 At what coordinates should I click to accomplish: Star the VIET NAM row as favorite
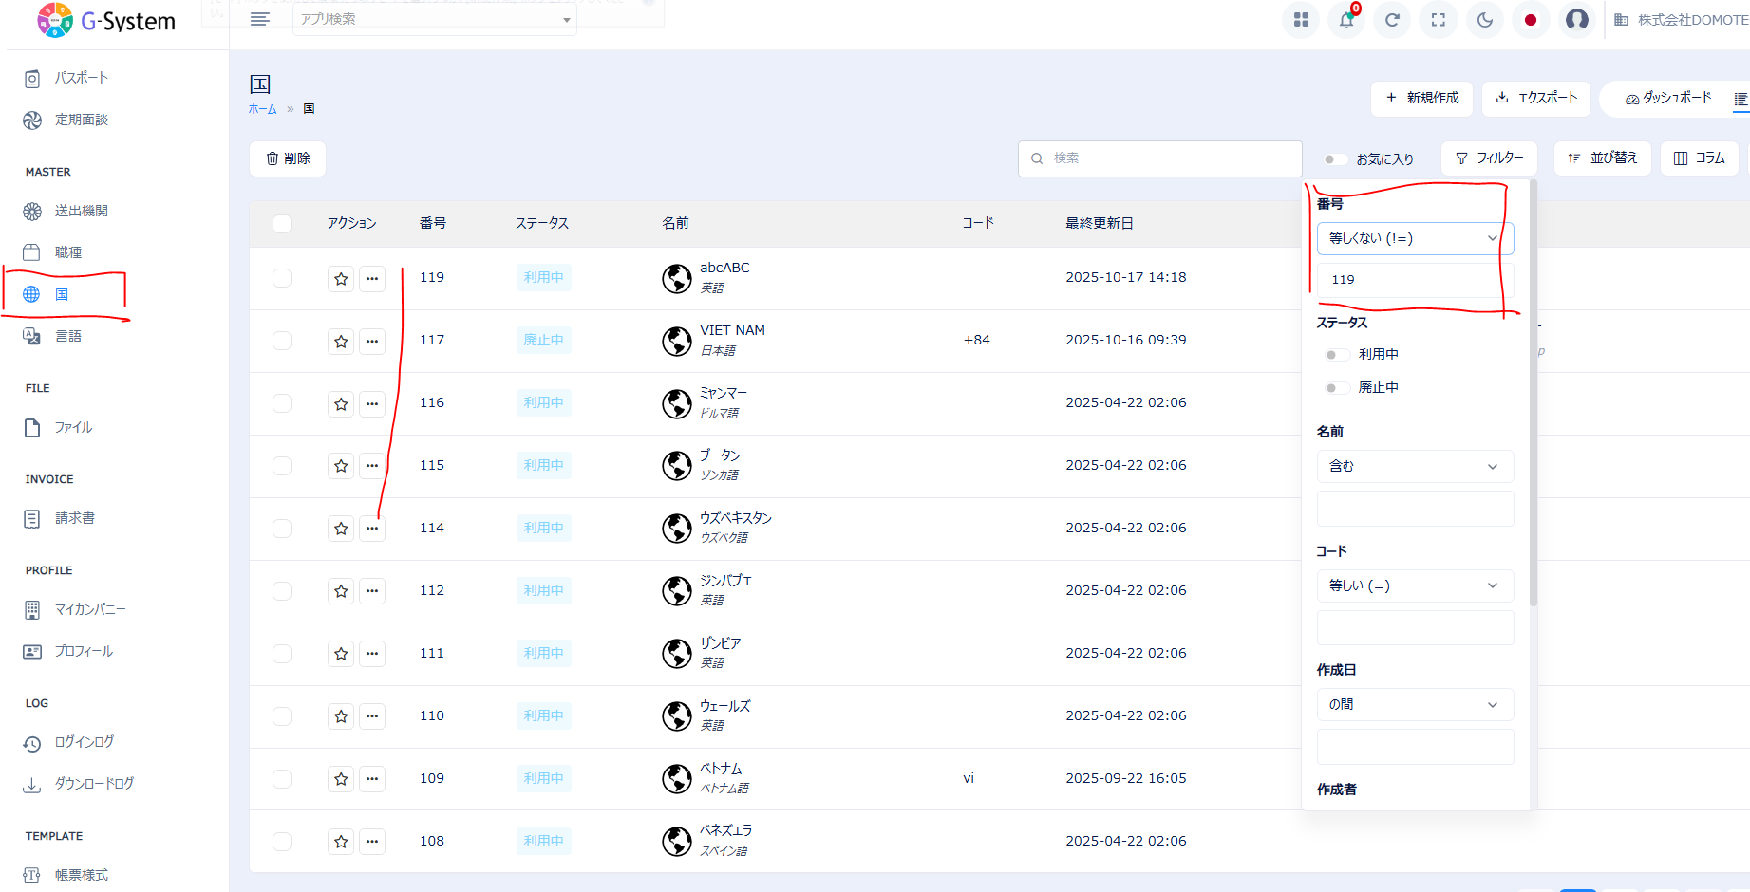341,341
